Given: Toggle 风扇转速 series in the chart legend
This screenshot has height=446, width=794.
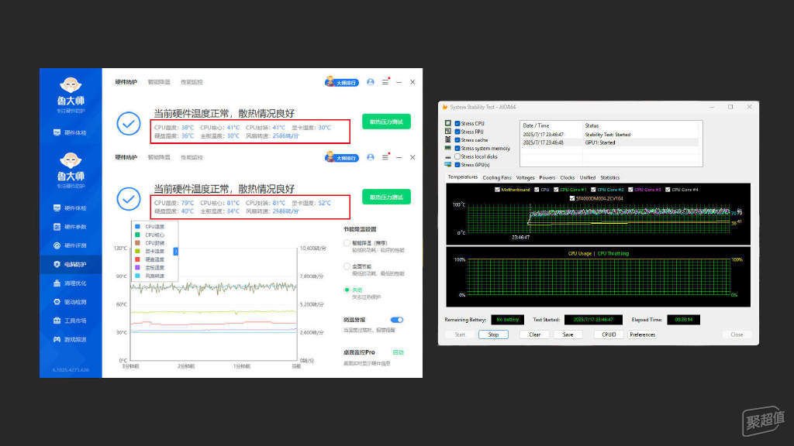Looking at the screenshot, I should pos(150,276).
